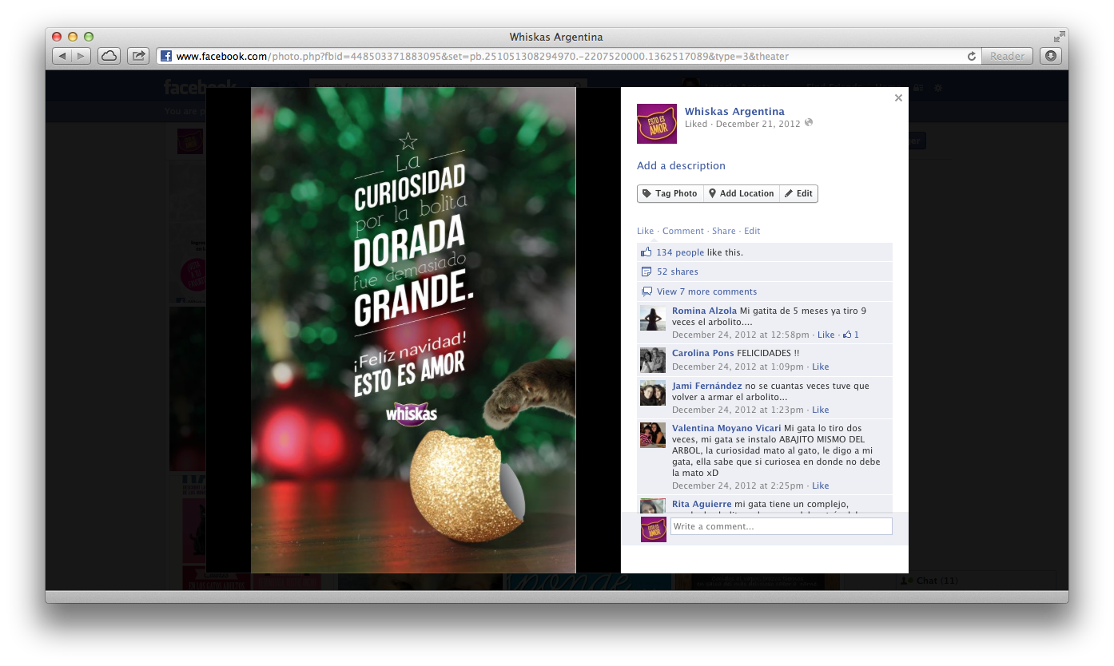
Task: Click Romina Alzola's avatar
Action: (653, 318)
